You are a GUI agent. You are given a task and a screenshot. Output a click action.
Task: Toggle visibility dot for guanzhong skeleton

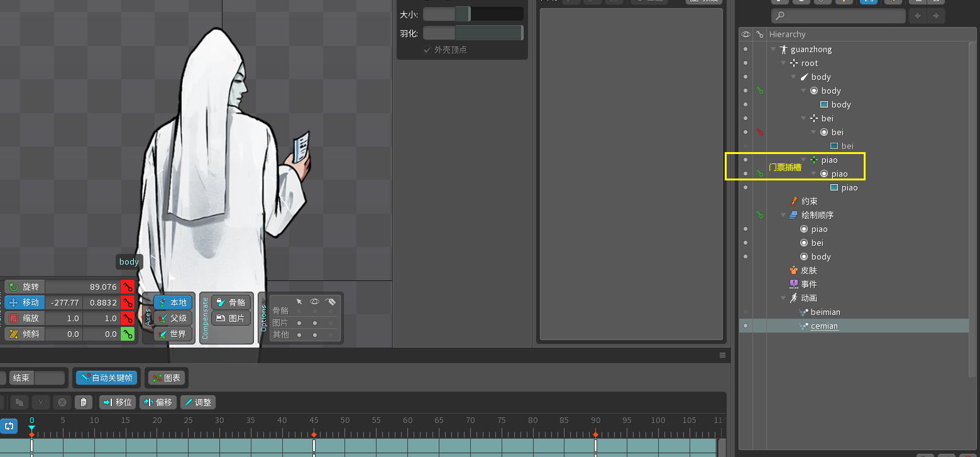click(x=746, y=49)
